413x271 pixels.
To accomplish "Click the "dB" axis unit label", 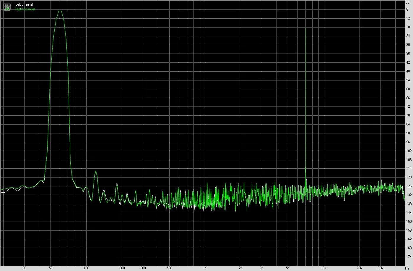I will [x=408, y=2].
